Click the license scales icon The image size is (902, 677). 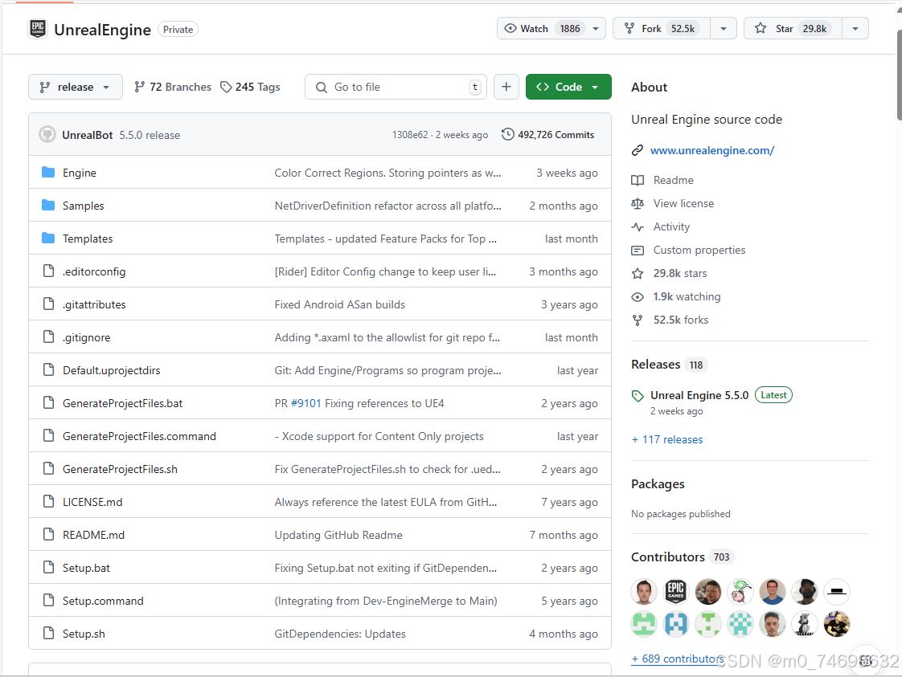pyautogui.click(x=638, y=203)
